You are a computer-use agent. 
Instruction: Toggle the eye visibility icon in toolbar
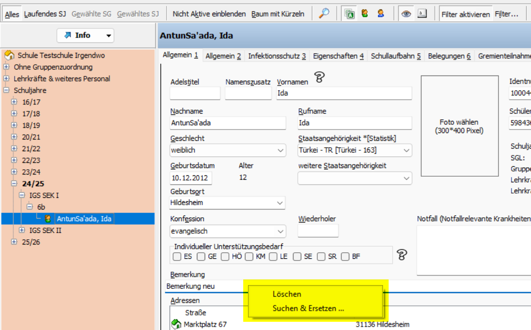(x=406, y=14)
